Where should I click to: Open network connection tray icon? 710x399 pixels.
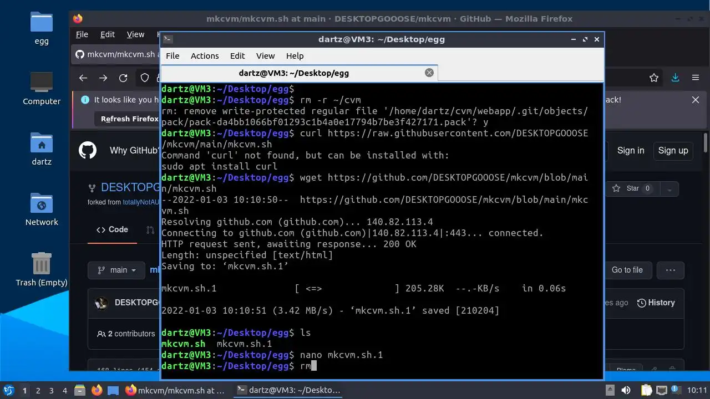[x=662, y=390]
